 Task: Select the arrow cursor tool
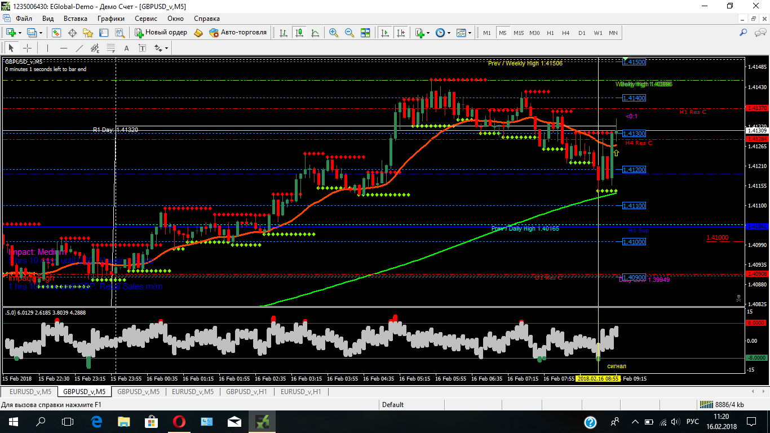click(12, 48)
